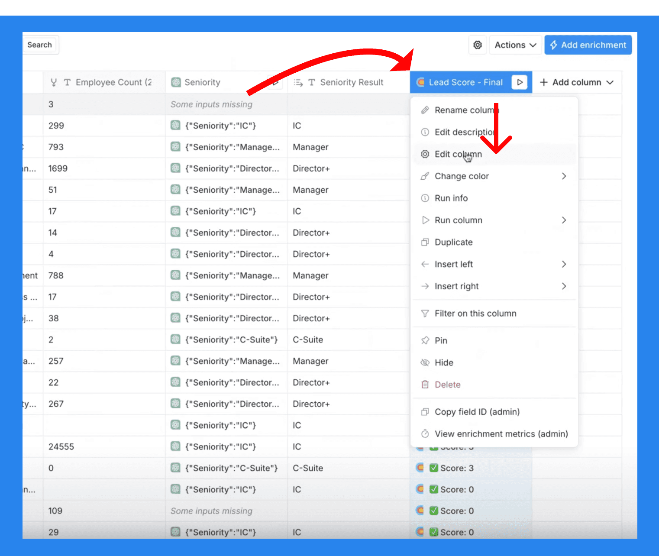The height and width of the screenshot is (556, 659).
Task: Click the {"Seniority":"C-Suite"} cell next to 2
Action: tap(226, 340)
